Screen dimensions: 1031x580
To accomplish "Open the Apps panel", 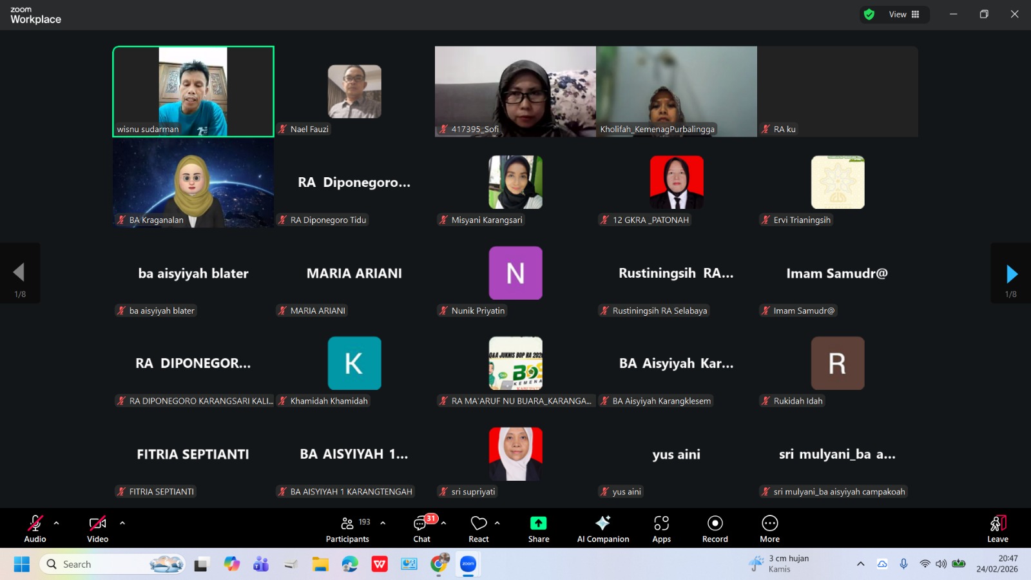I will coord(661,528).
